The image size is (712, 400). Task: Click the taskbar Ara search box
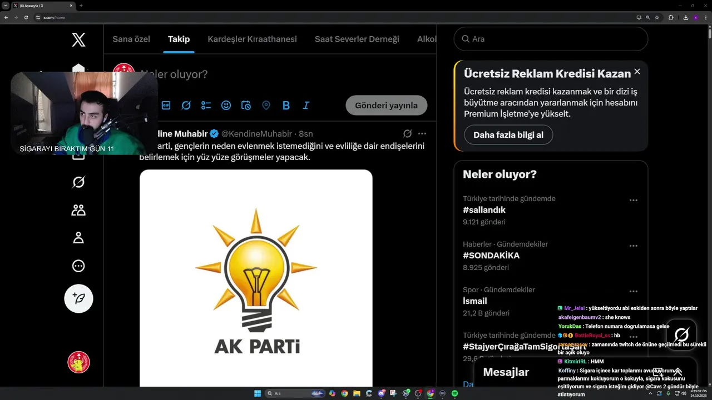(295, 393)
